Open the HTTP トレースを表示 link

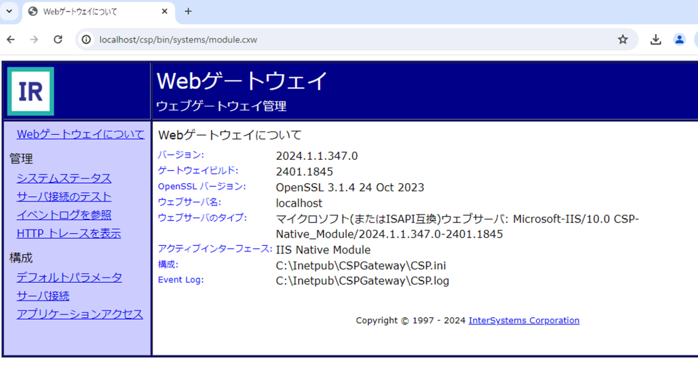69,233
